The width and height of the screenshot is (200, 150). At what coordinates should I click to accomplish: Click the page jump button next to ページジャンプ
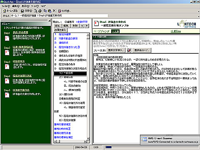115,32
